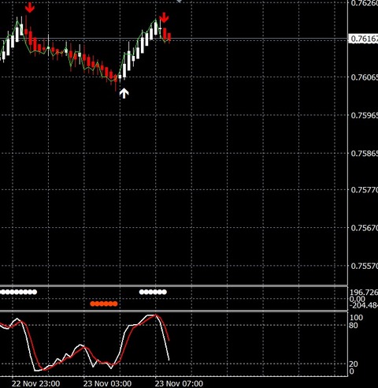Viewport: 378px width, 388px height.
Task: Select the white buy arrow below the candles
Action: tap(124, 93)
